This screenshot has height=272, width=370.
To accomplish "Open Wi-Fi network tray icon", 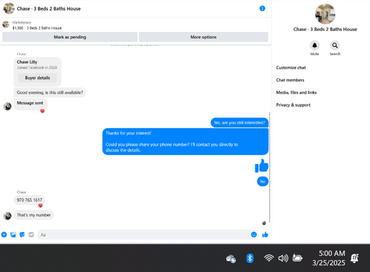I will [269, 258].
